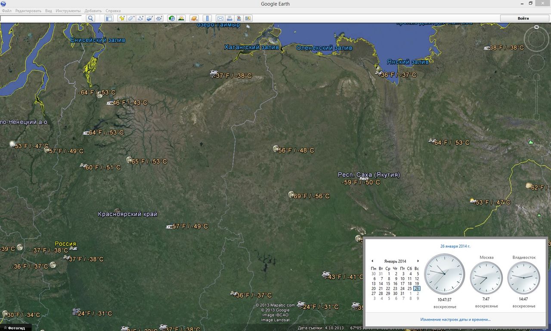
Task: Show the ruler measurement tool
Action: tap(207, 18)
